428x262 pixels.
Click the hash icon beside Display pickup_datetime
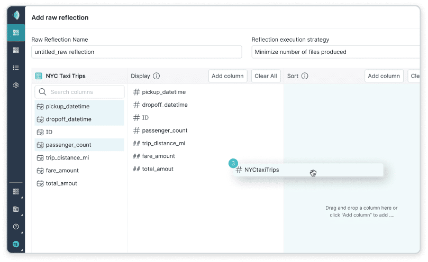coord(136,92)
